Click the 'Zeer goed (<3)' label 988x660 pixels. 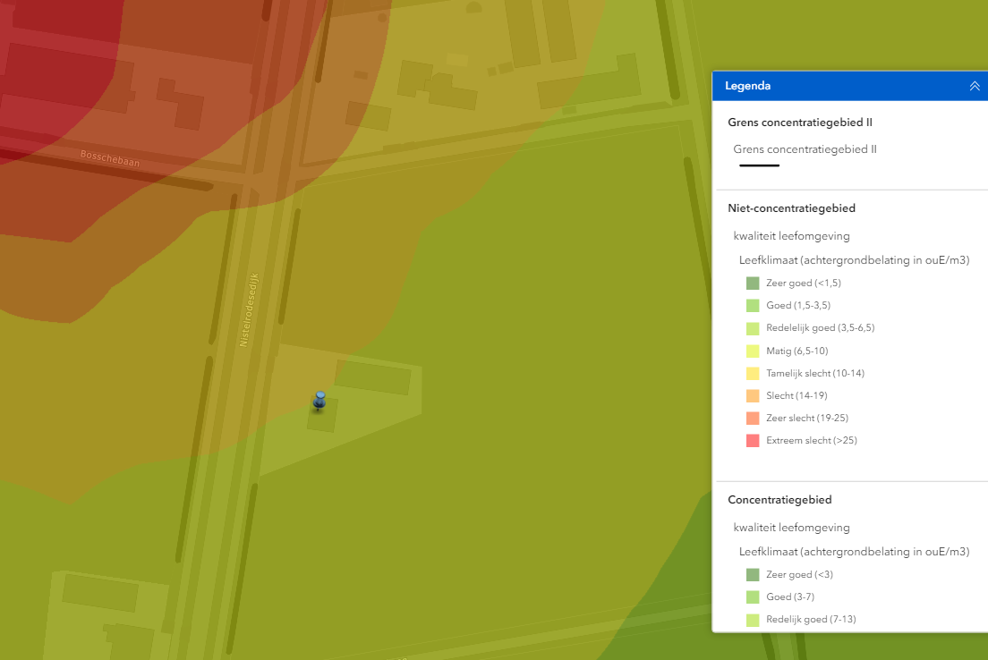(799, 574)
